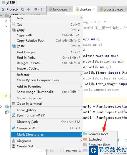Expand the External Libraries tree node
The width and height of the screenshot is (127, 155).
pos(1,107)
